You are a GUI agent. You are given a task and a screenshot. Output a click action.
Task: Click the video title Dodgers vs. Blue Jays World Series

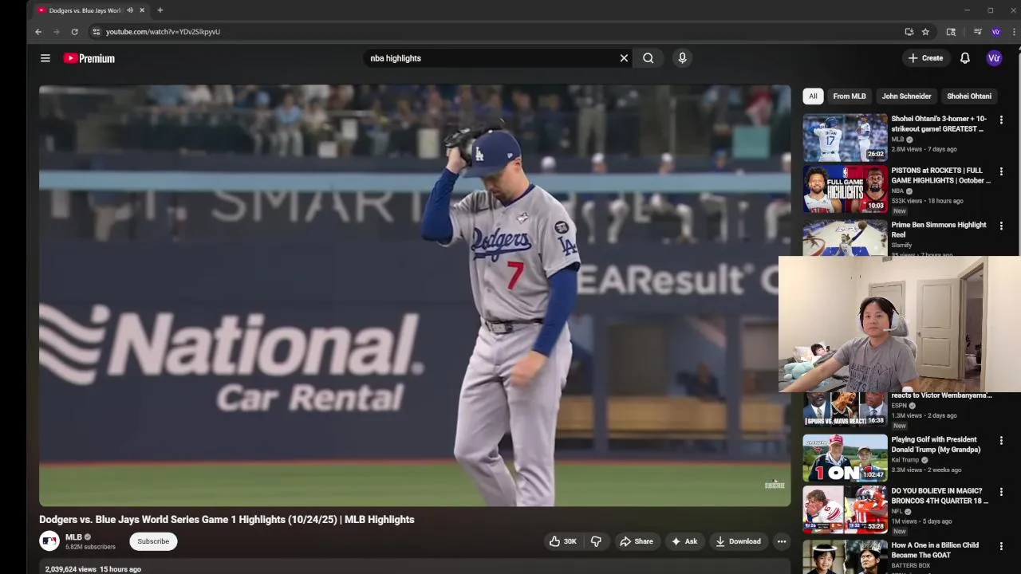coord(227,520)
